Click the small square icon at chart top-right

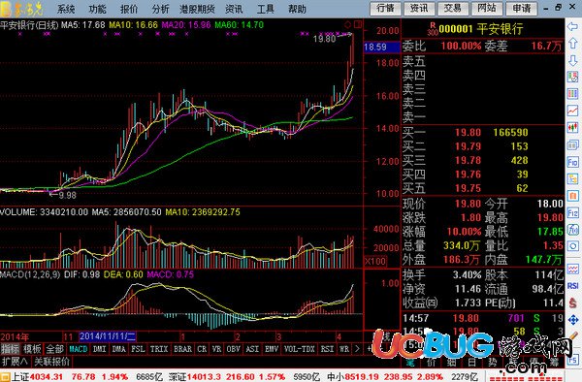pos(358,25)
